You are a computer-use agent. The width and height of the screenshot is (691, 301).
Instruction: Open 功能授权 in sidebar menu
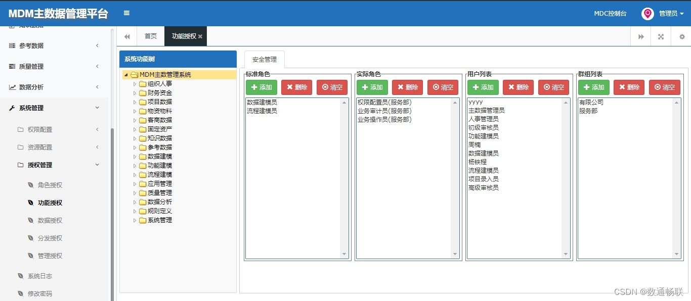50,203
